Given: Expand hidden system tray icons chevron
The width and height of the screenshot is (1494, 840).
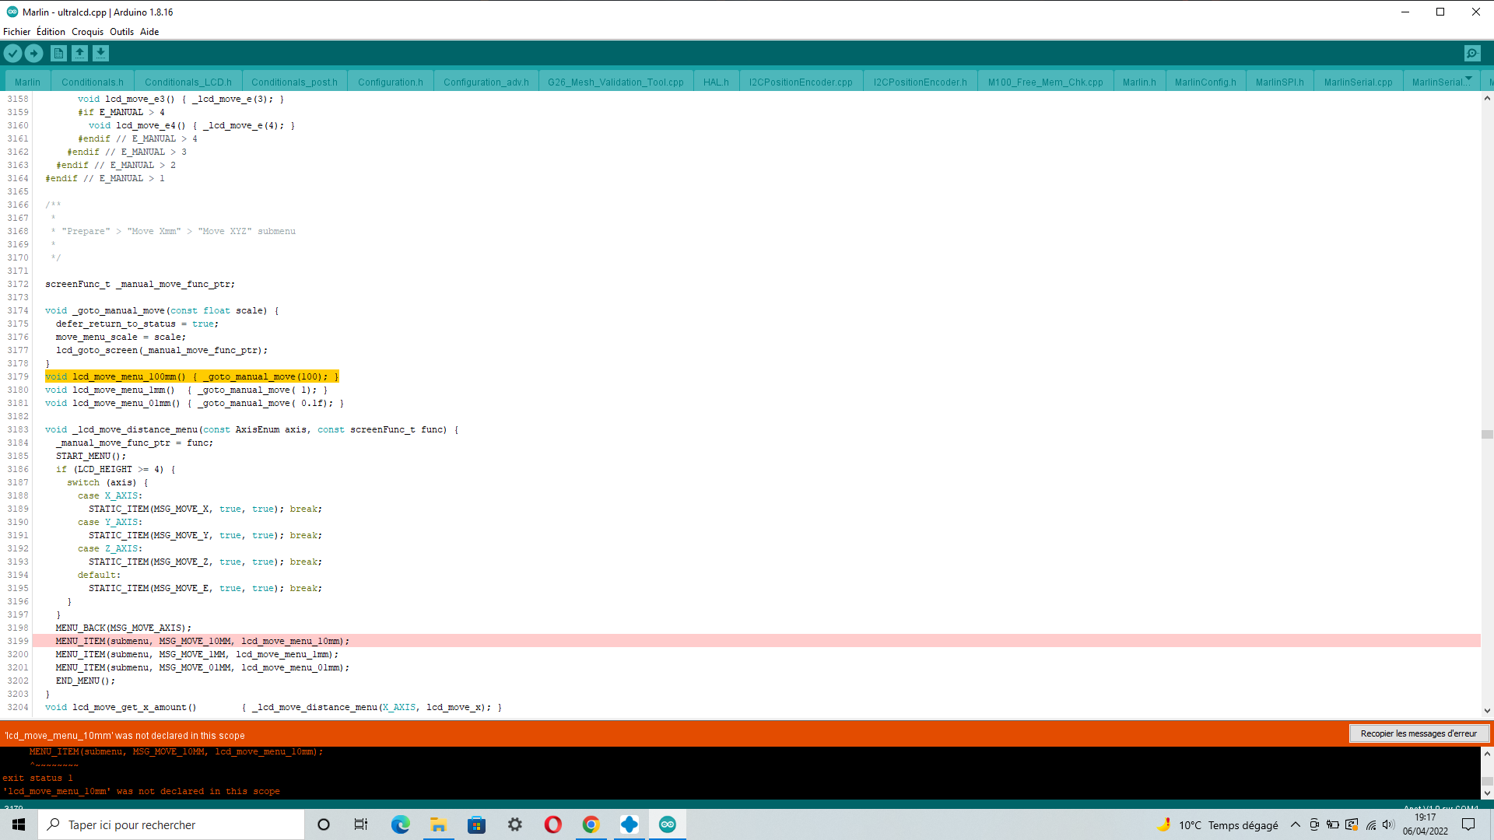Looking at the screenshot, I should click(1295, 824).
